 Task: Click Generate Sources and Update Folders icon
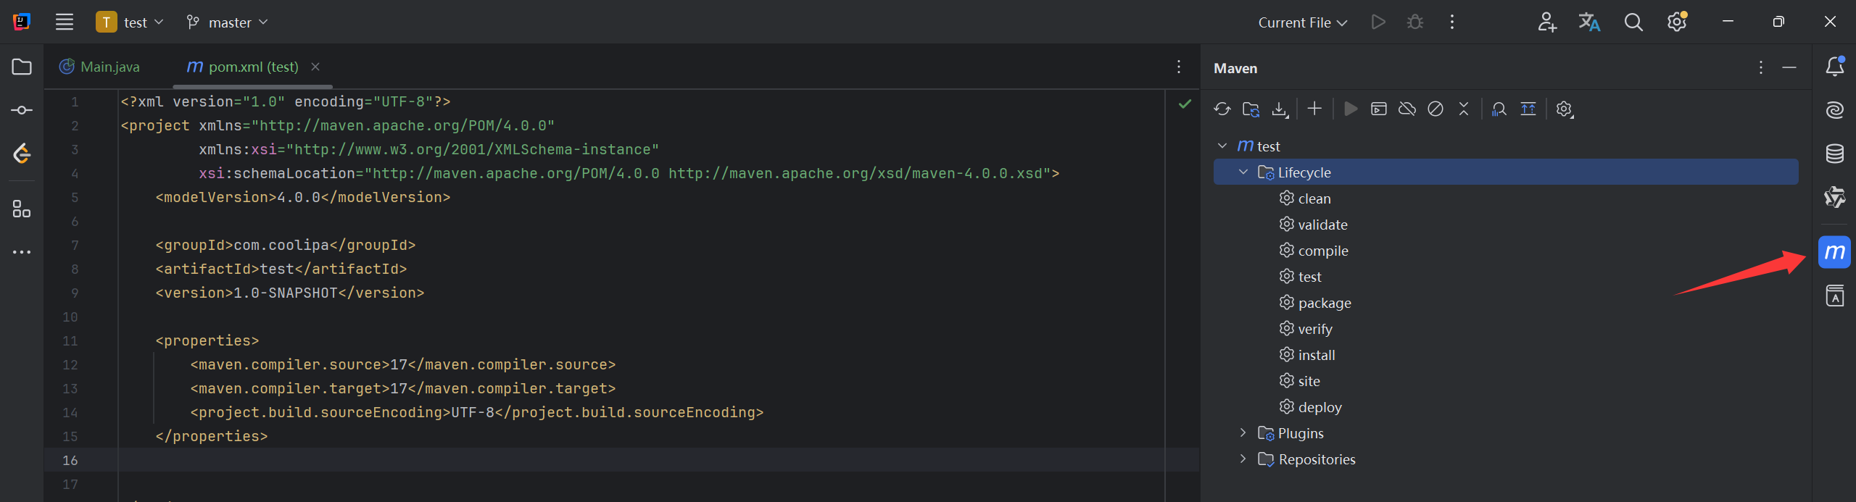point(1251,109)
